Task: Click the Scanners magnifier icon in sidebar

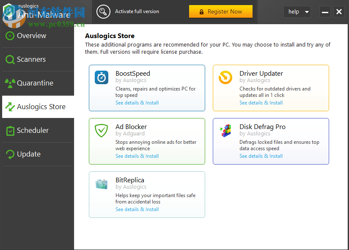Action: coord(10,59)
